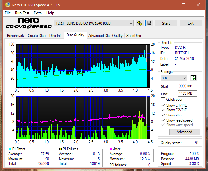Image resolution: width=208 pixels, height=171 pixels.
Task: Click the Start MB input field
Action: pyautogui.click(x=187, y=86)
